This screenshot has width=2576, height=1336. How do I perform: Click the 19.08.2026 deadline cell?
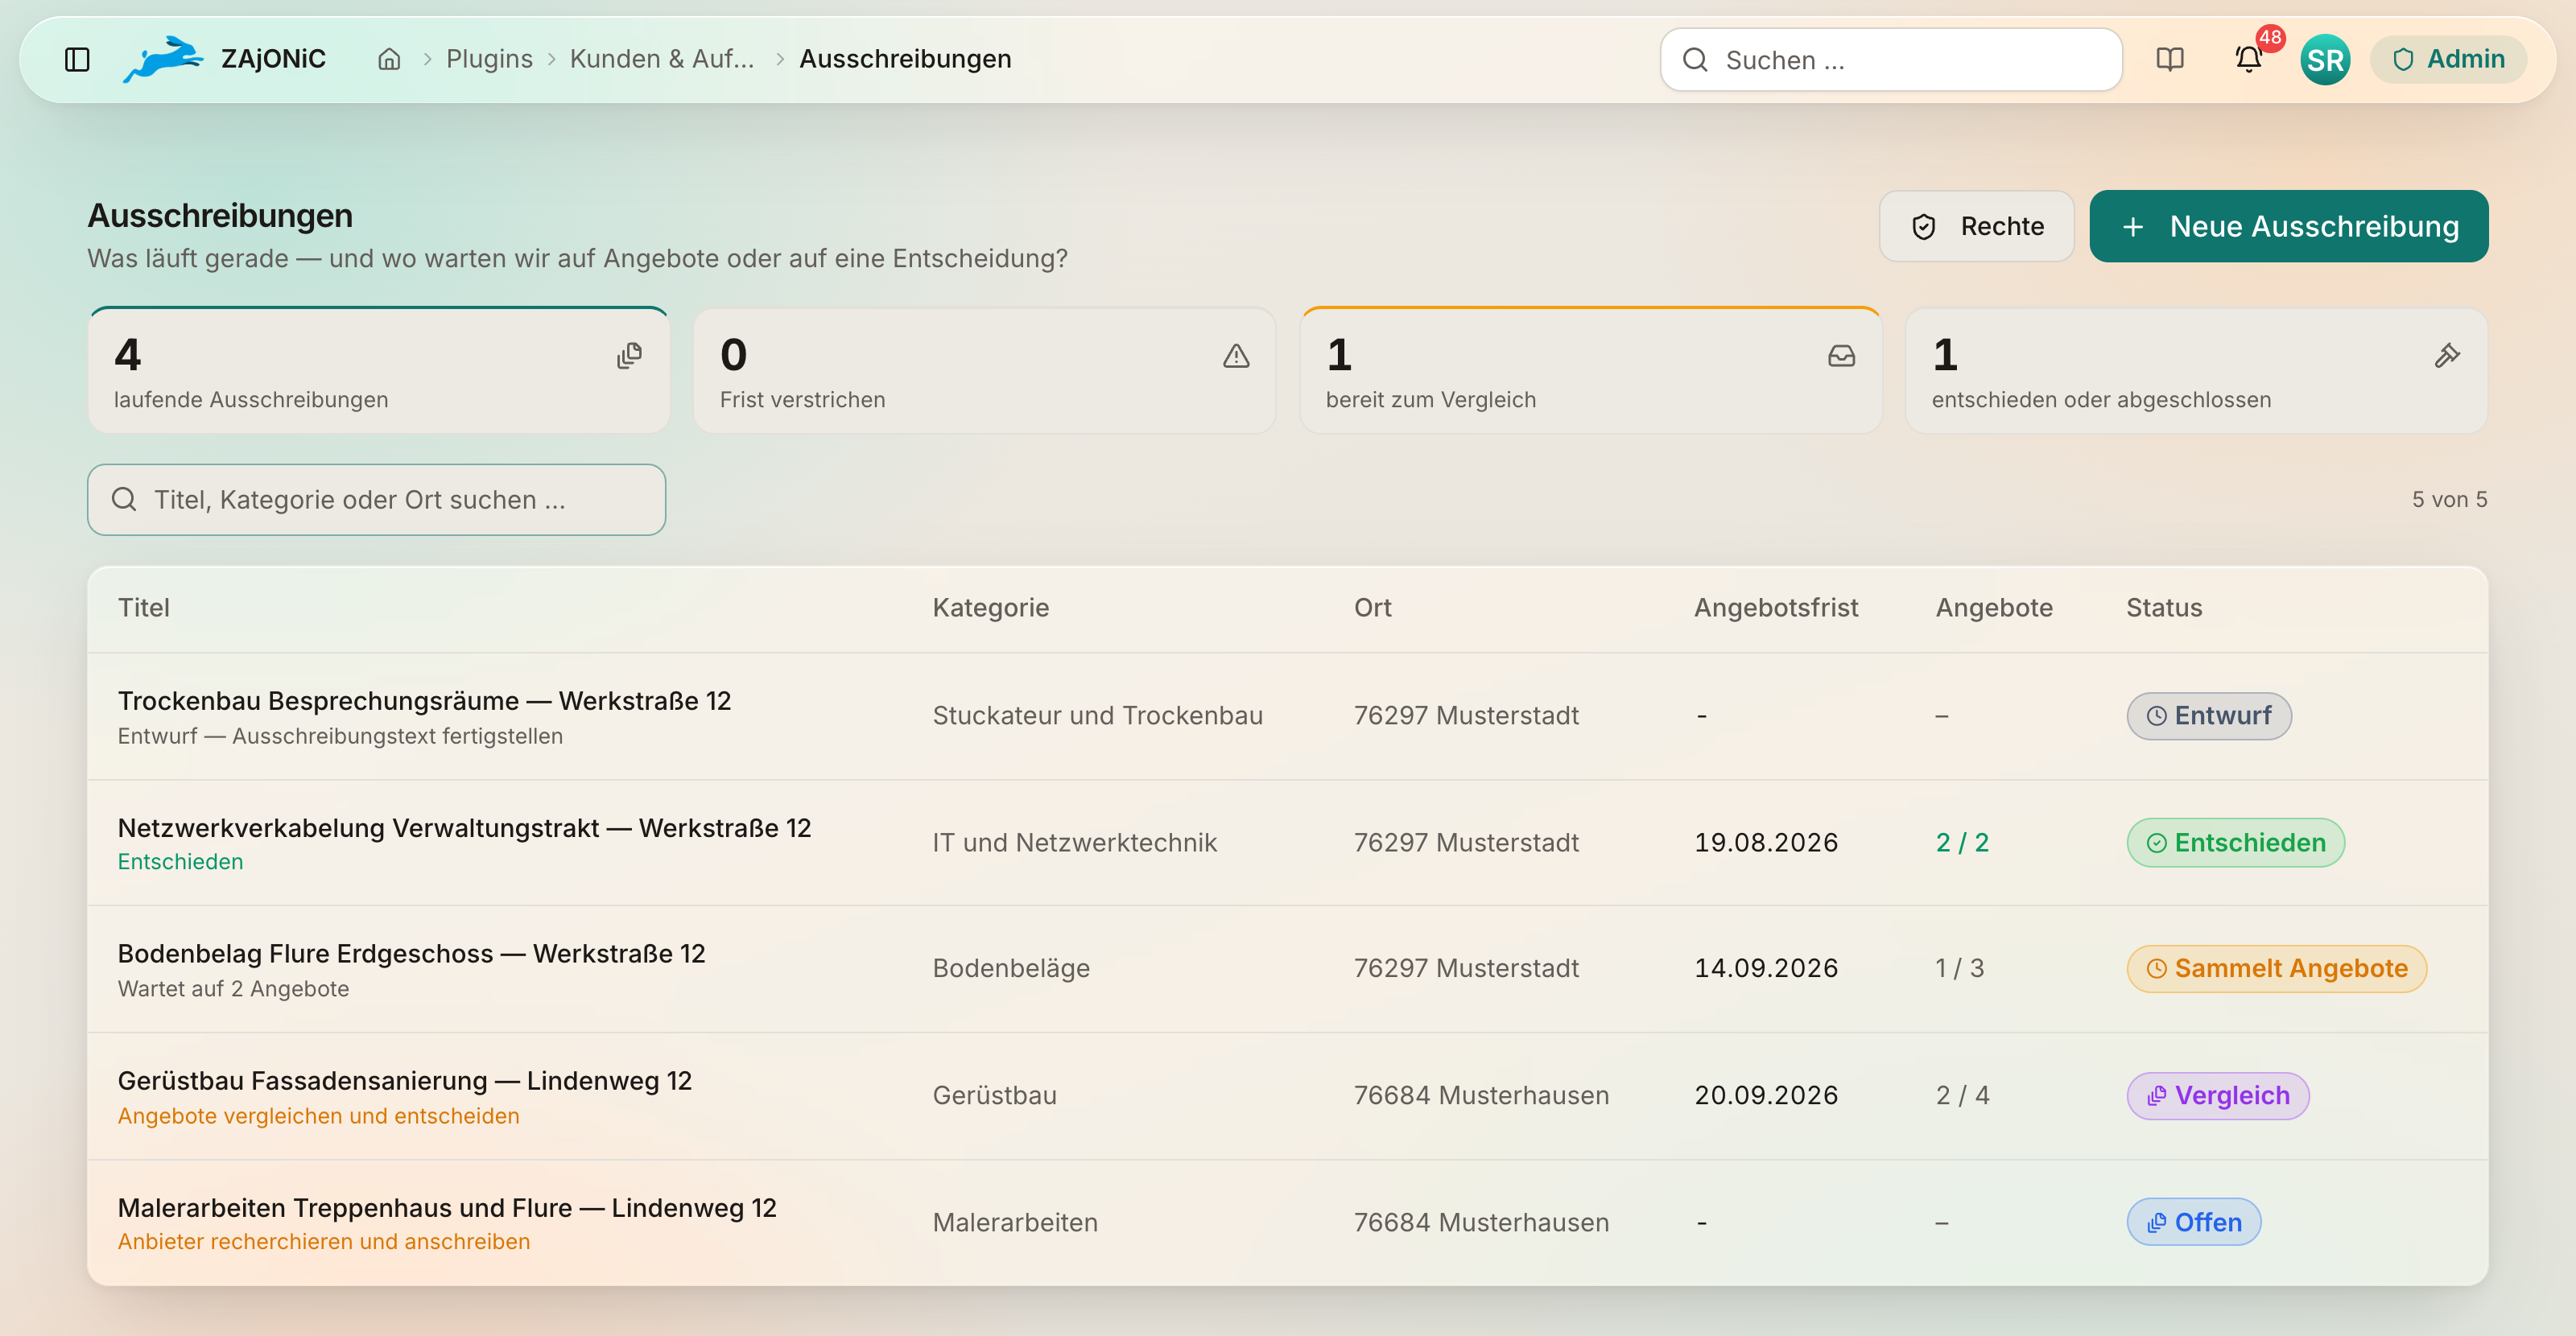[1765, 843]
